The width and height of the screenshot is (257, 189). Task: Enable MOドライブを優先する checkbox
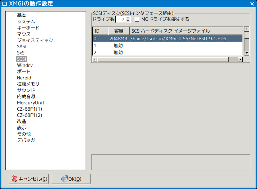coord(137,19)
